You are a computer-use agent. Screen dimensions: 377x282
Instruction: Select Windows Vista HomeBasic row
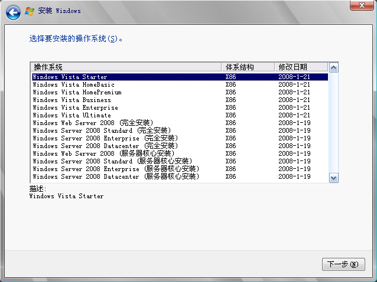(180, 84)
